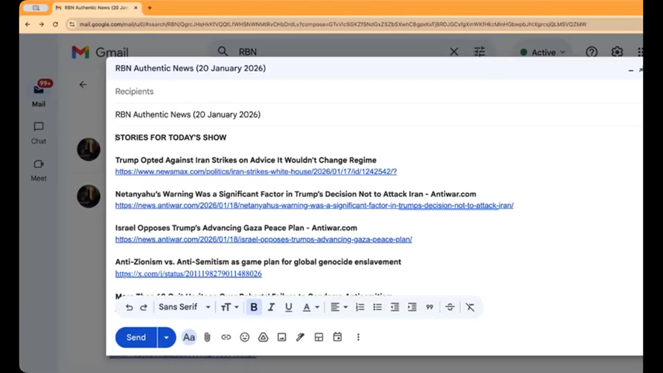663x373 pixels.
Task: Toggle italic formatting
Action: pyautogui.click(x=271, y=307)
